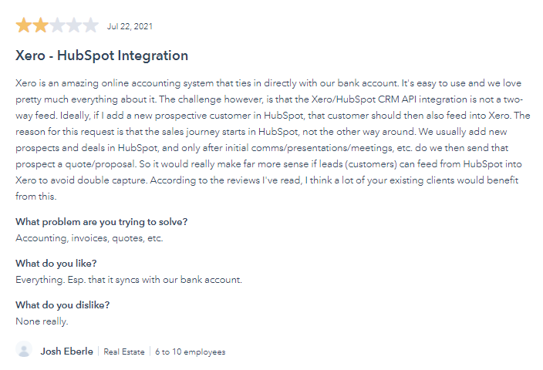Screen dimensions: 543x370
Task: Click the first gold rating star
Action: [x=24, y=25]
